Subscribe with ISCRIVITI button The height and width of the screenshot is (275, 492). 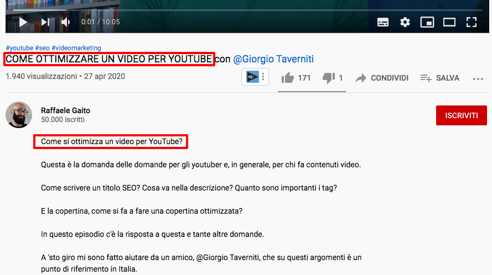click(x=461, y=115)
